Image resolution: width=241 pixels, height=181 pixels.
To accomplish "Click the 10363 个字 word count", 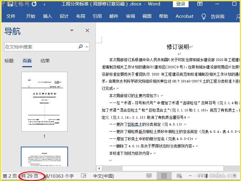I will pyautogui.click(x=60, y=176).
